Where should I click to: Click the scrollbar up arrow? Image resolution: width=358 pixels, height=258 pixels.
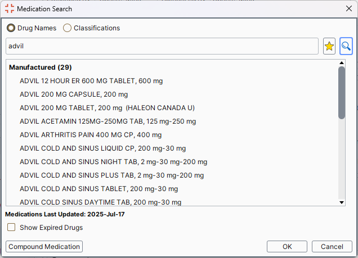point(342,63)
